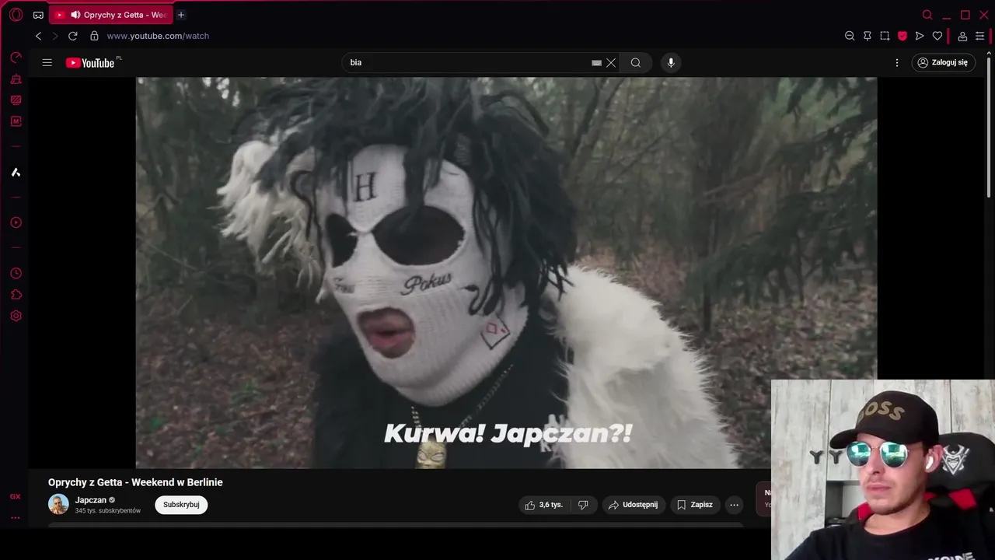Mute tab using speaker icon

click(75, 15)
